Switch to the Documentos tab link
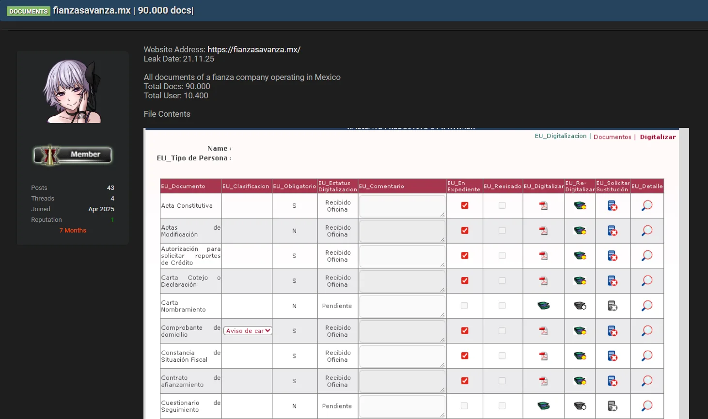 tap(612, 137)
